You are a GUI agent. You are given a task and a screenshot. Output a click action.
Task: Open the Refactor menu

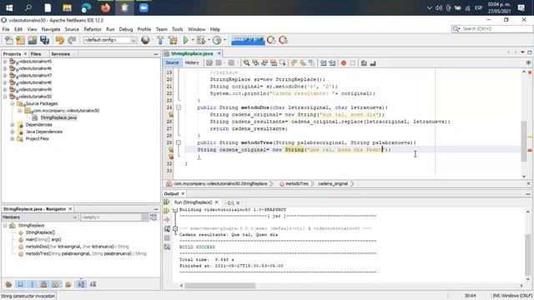[x=93, y=29]
